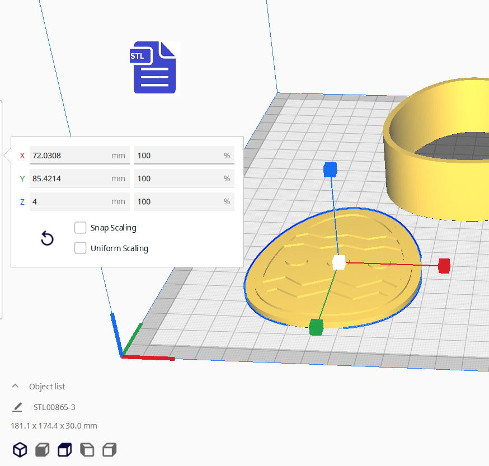Select the left side view icon
The height and width of the screenshot is (466, 489).
tap(87, 449)
